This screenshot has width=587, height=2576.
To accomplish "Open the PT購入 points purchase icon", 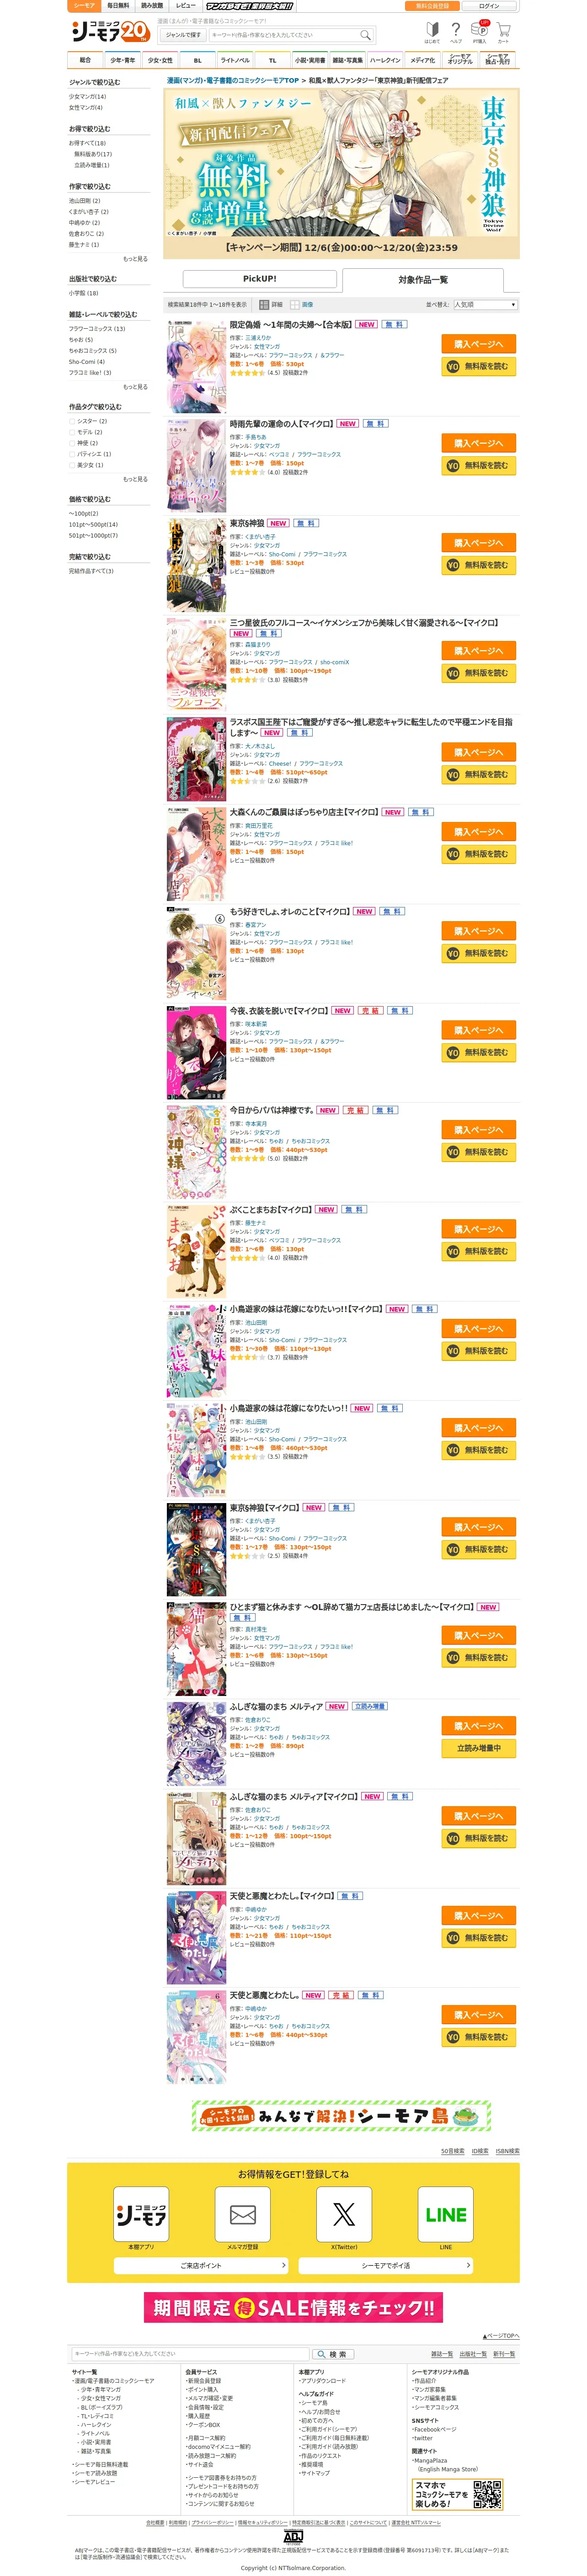I will point(480,32).
